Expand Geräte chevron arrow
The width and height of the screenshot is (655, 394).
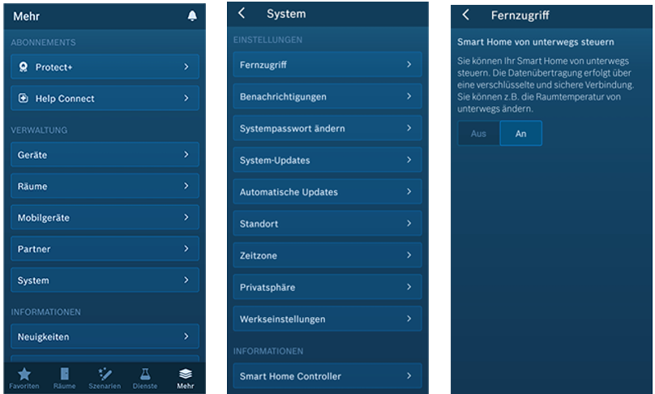pyautogui.click(x=186, y=154)
